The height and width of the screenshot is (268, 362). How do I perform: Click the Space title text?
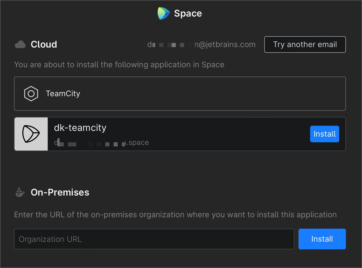point(188,13)
